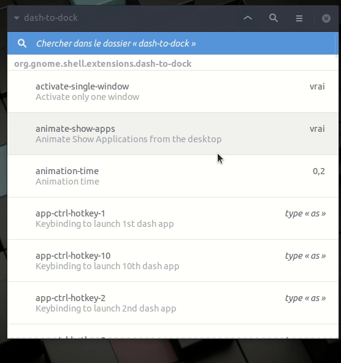
Task: Toggle animate-show-apps value vrai
Action: (317, 129)
